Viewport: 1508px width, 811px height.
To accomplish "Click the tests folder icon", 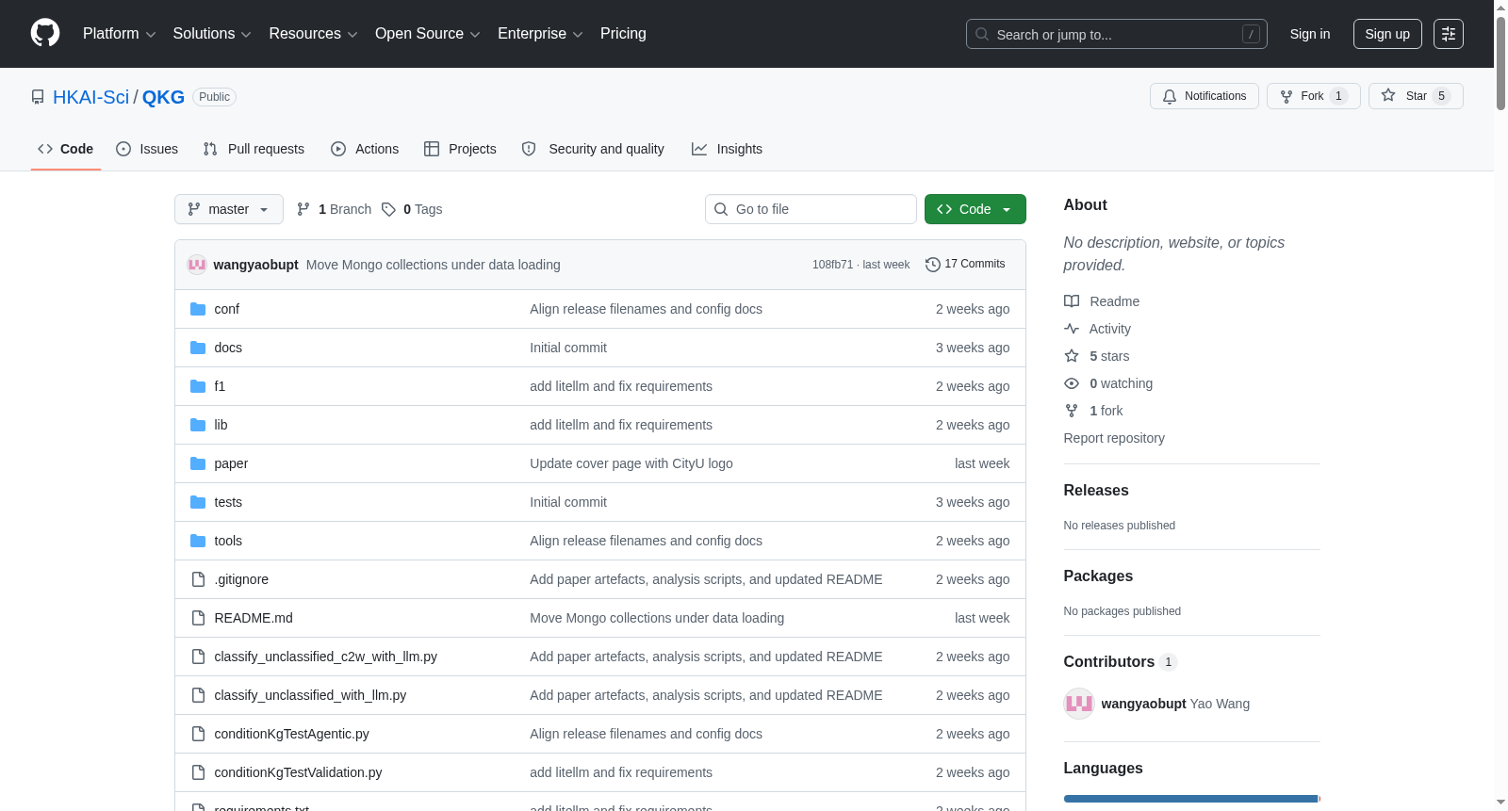I will pos(198,502).
